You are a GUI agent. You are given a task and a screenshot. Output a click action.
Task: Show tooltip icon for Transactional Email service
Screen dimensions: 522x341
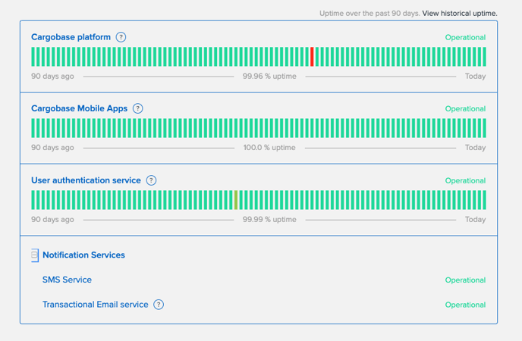tap(159, 305)
